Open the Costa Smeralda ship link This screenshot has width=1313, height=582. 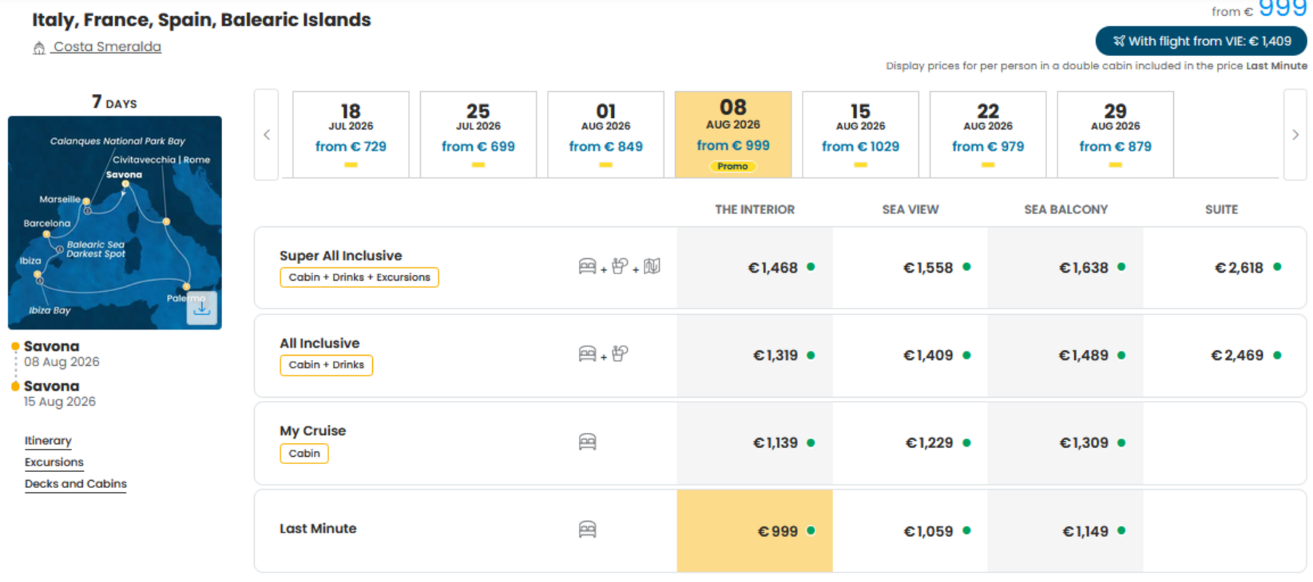click(106, 47)
